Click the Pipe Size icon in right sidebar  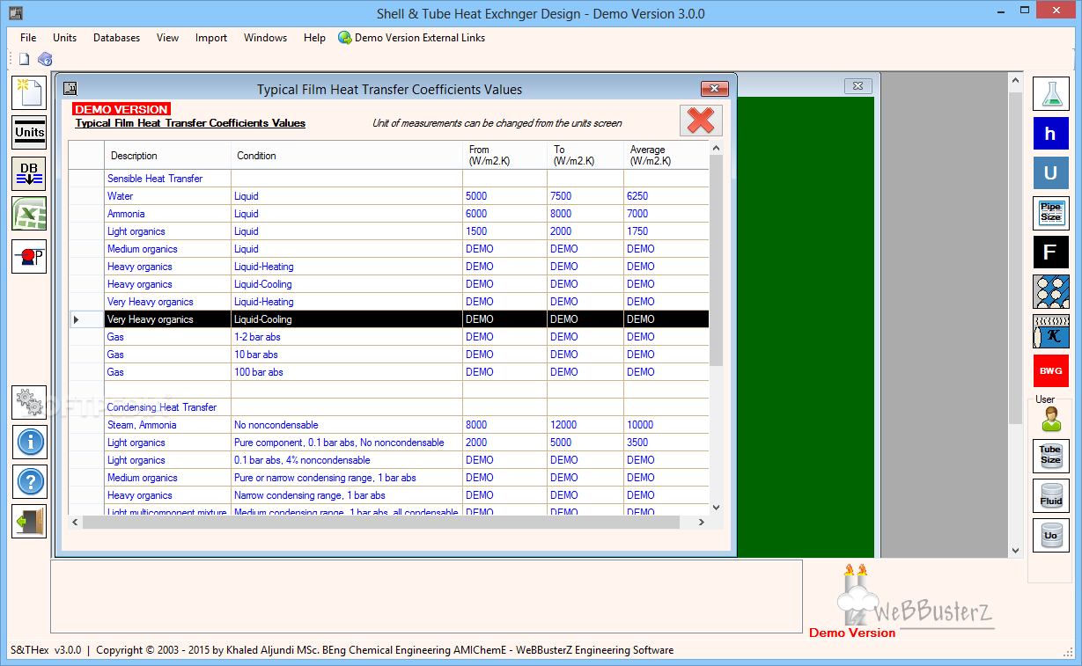[x=1050, y=213]
